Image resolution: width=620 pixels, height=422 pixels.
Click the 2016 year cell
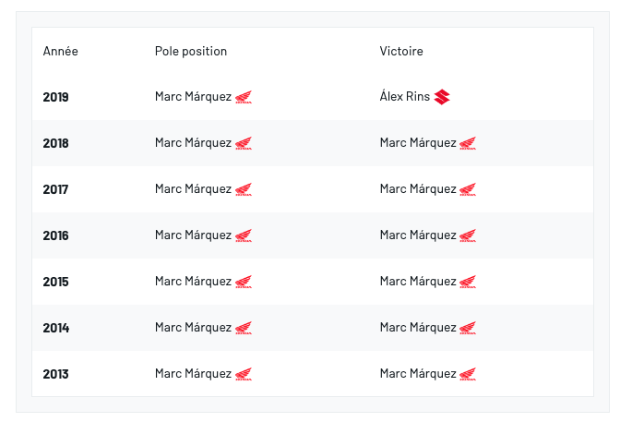pyautogui.click(x=55, y=235)
